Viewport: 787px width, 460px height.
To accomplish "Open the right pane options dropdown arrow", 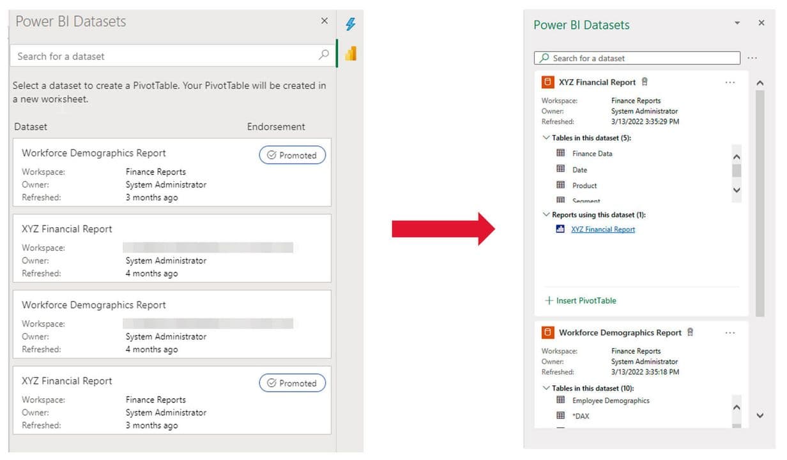I will point(737,23).
